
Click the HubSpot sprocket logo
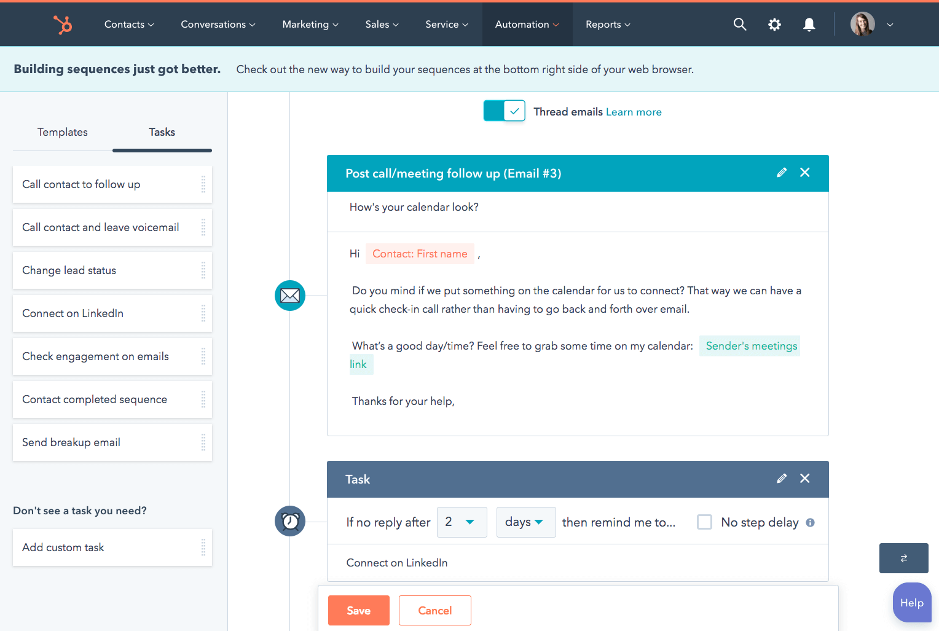pos(62,25)
